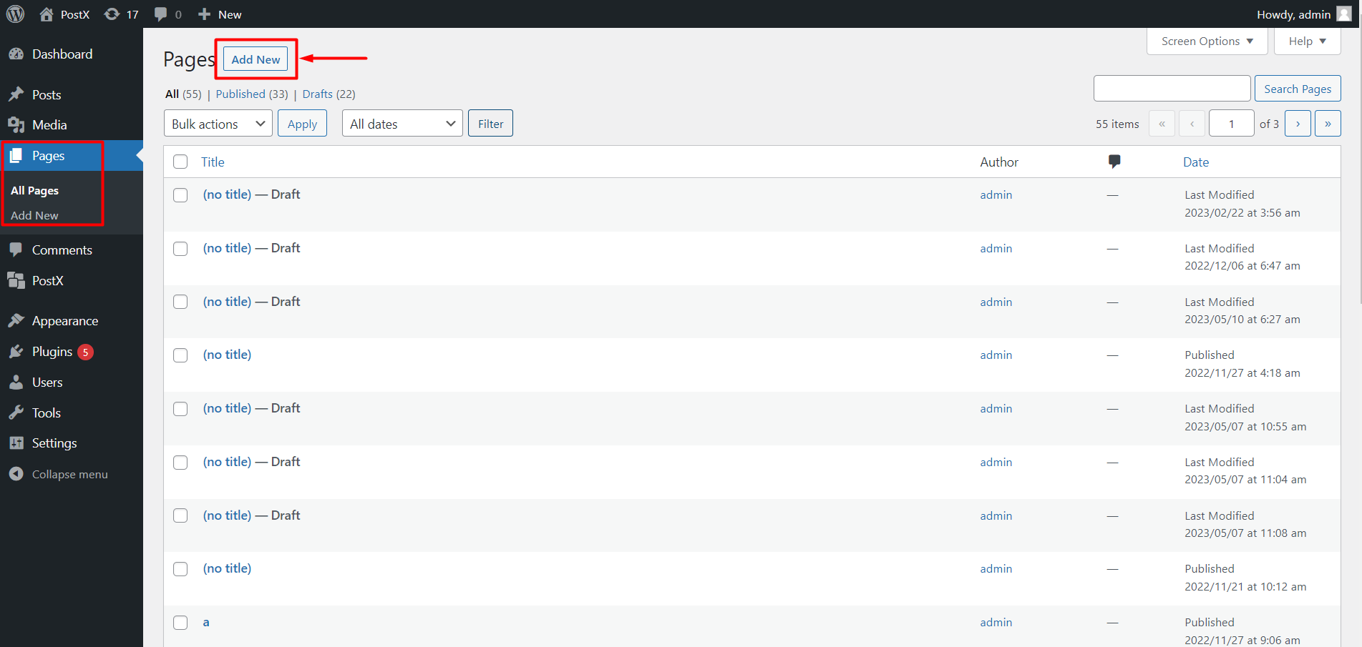This screenshot has width=1362, height=647.
Task: Click the comments bubble icon in admin bar
Action: (x=161, y=14)
